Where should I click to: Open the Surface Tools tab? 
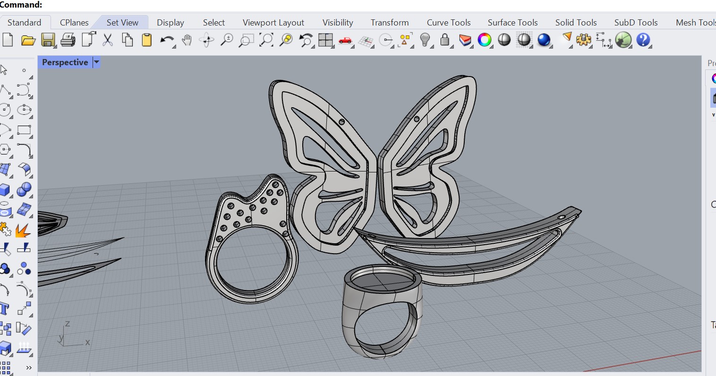[513, 22]
